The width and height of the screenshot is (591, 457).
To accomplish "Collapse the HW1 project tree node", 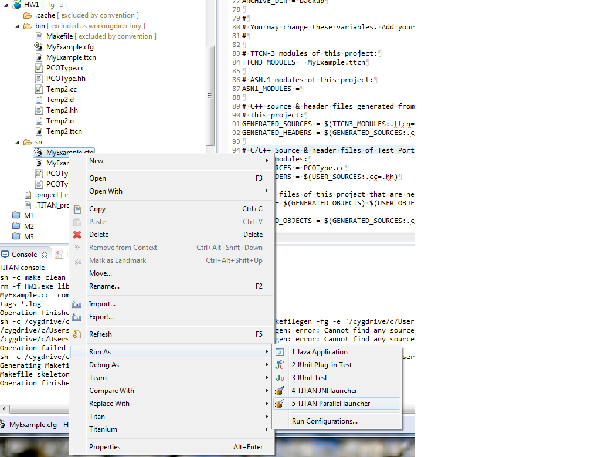I will tap(6, 5).
